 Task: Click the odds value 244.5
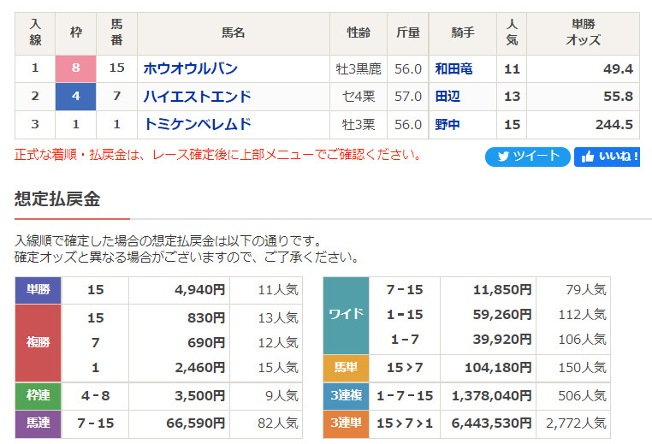(614, 124)
